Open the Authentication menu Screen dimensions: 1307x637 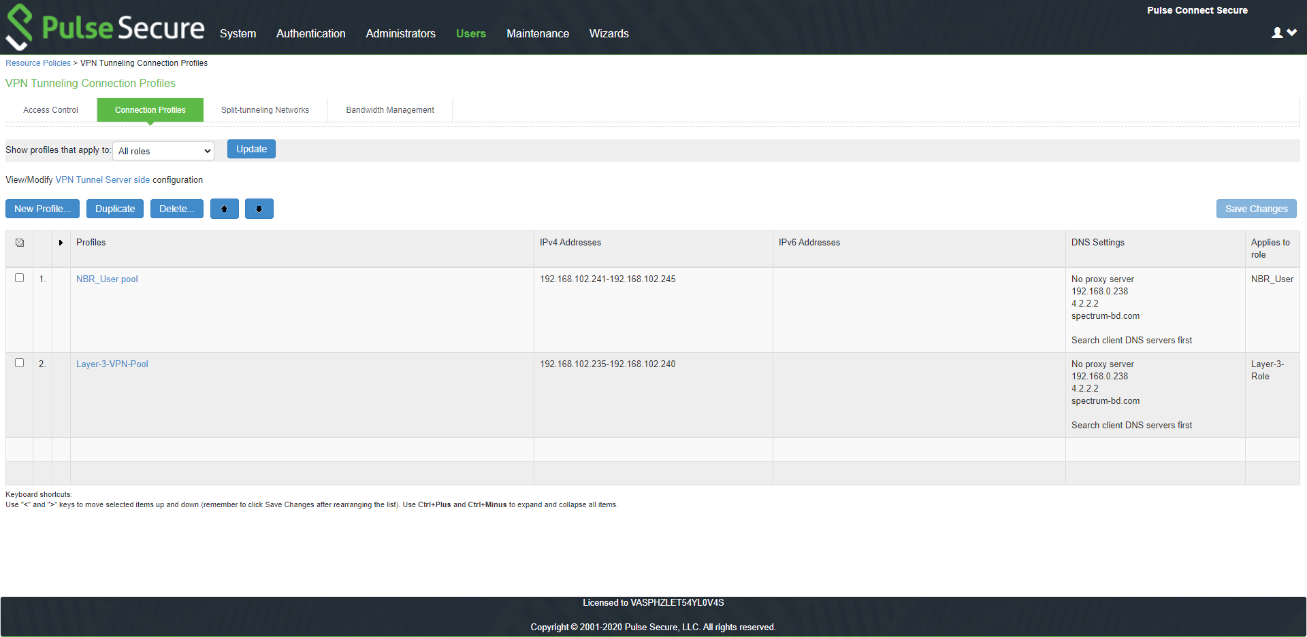tap(311, 33)
